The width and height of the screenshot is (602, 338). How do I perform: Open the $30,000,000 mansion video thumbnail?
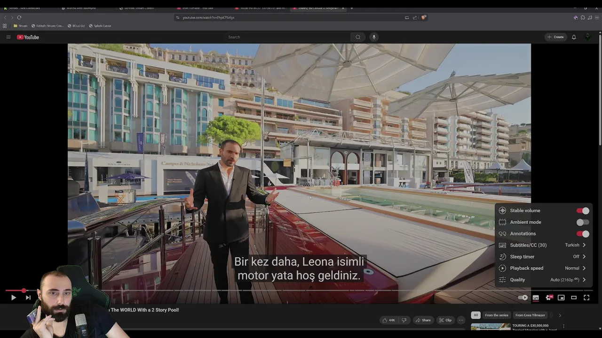point(491,327)
